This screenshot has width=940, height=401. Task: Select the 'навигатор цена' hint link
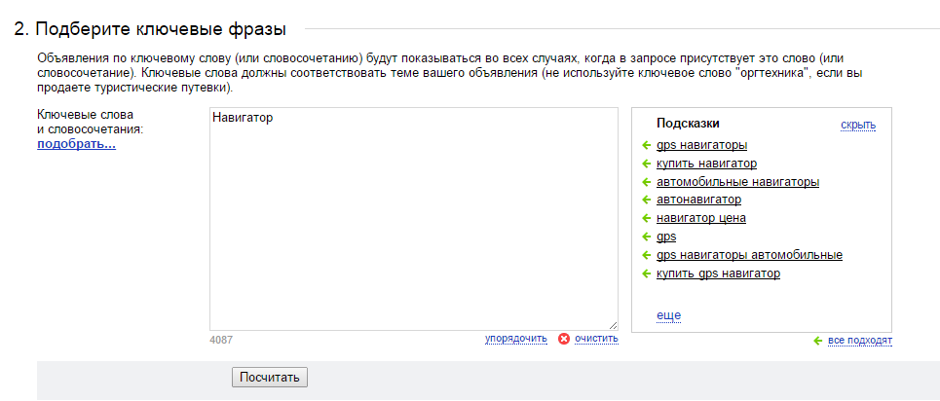pyautogui.click(x=700, y=218)
